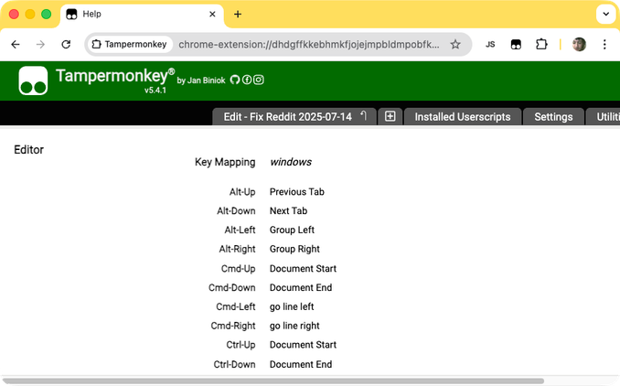Click the Alt-Up shortcut
The width and height of the screenshot is (620, 386).
(242, 192)
